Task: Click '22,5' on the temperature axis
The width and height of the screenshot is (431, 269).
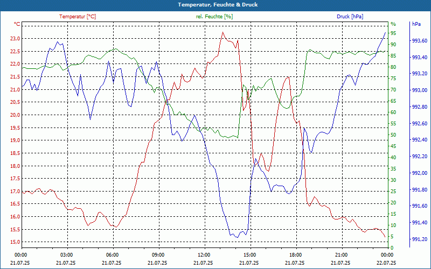Action: [15, 51]
